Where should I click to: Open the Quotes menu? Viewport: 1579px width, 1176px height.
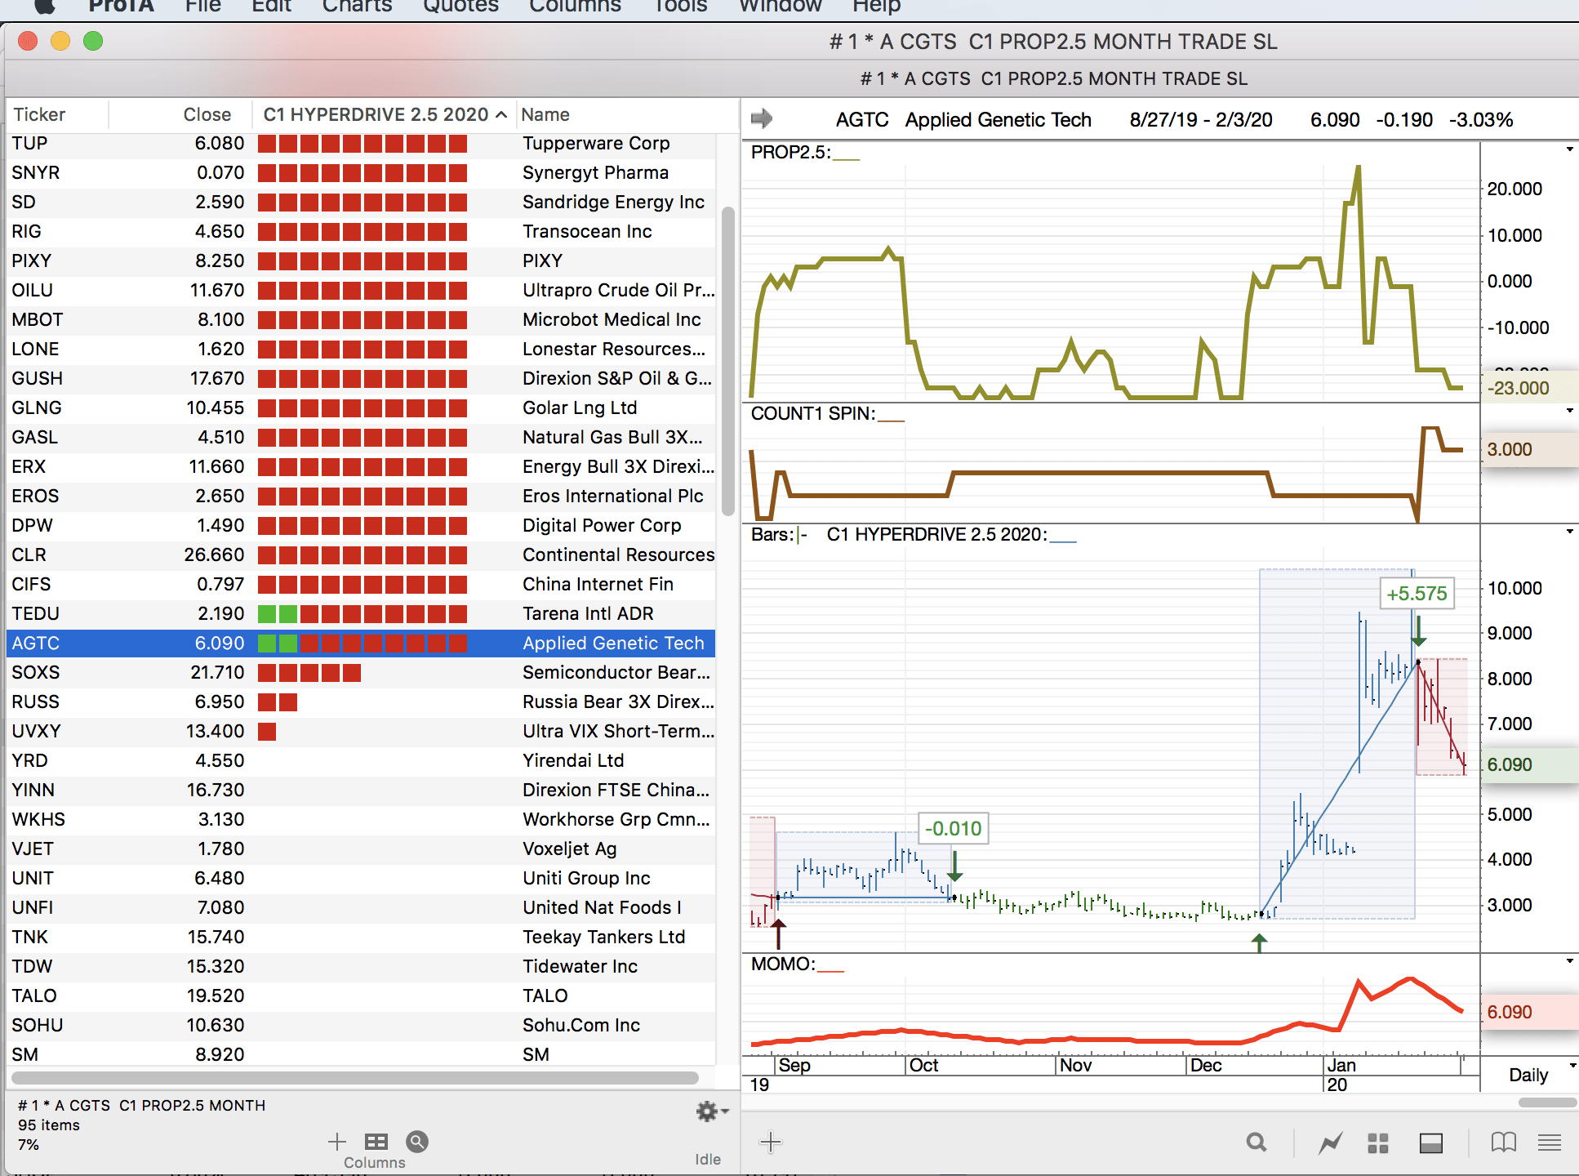[x=460, y=7]
